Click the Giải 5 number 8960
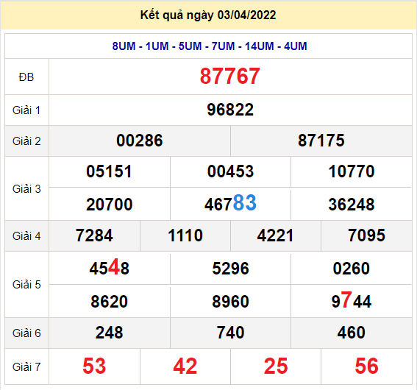417x390 pixels. pos(230,302)
